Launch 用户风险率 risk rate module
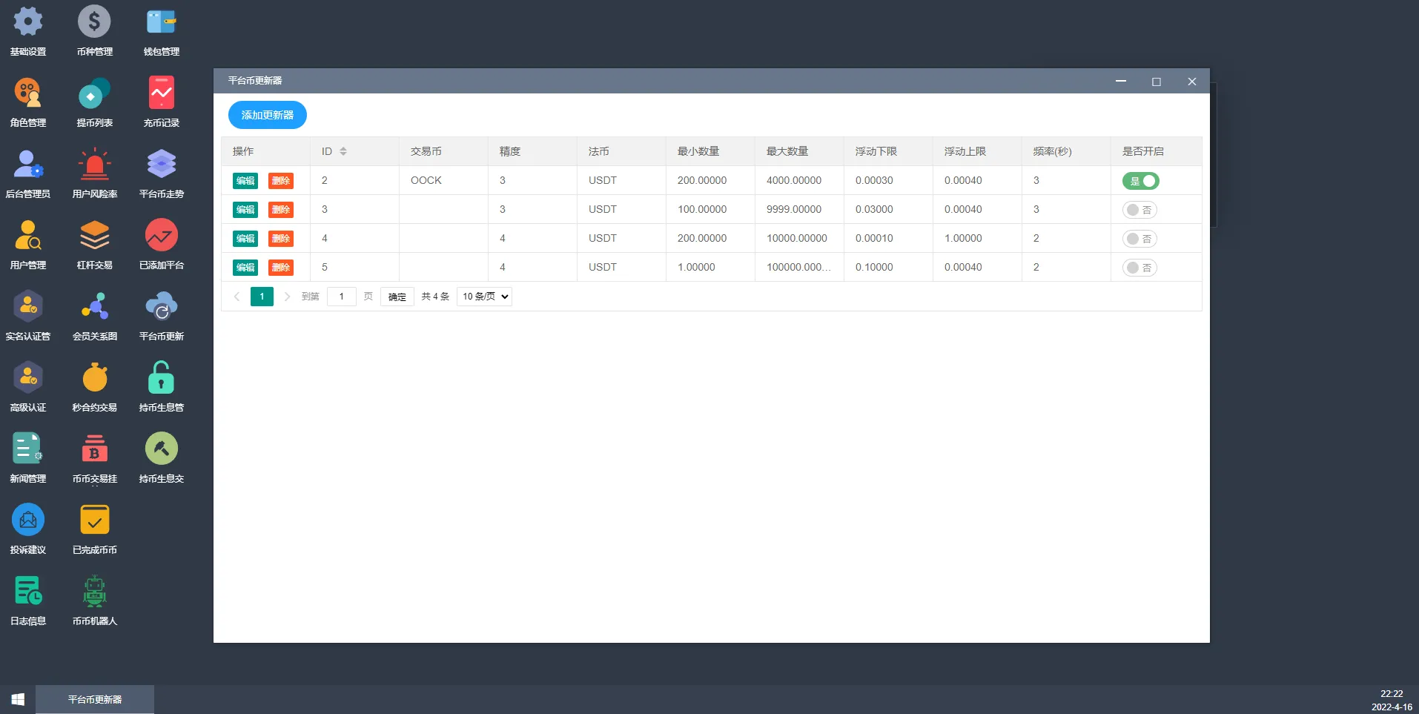The image size is (1419, 714). 94,172
